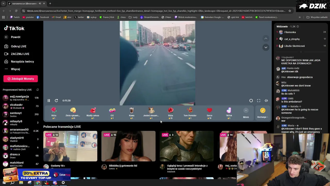Open draxu.x live creator
This screenshot has width=330, height=186.
point(21,156)
